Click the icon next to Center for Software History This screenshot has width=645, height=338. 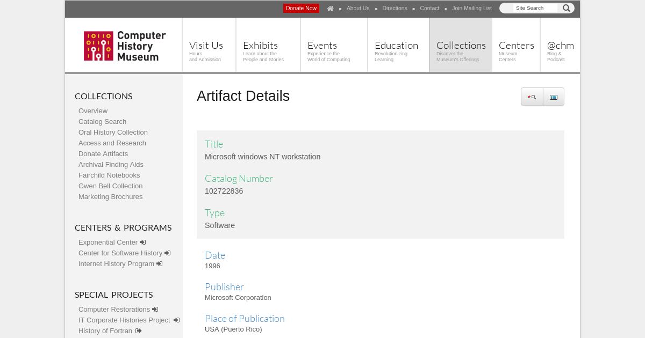[167, 253]
